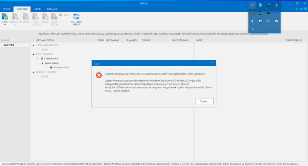The height and width of the screenshot is (166, 308).
Task: Collapse the C:\WINDOWS tree node
Action: (38, 59)
